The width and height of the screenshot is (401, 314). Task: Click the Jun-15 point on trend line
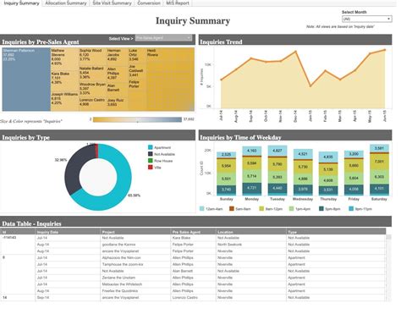point(385,50)
